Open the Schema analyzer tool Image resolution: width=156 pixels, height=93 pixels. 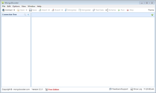[x=111, y=10]
